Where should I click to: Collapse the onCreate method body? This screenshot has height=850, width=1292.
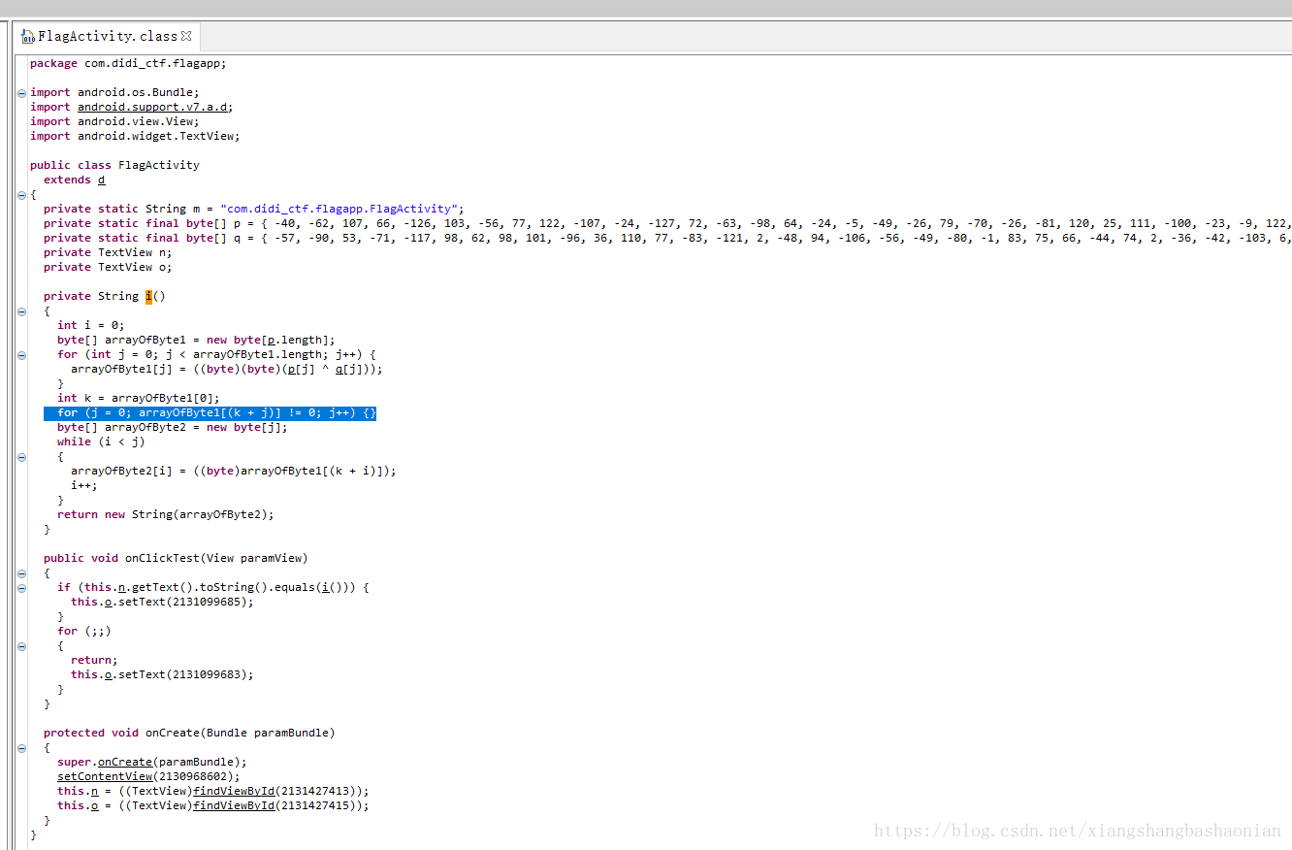pyautogui.click(x=20, y=746)
